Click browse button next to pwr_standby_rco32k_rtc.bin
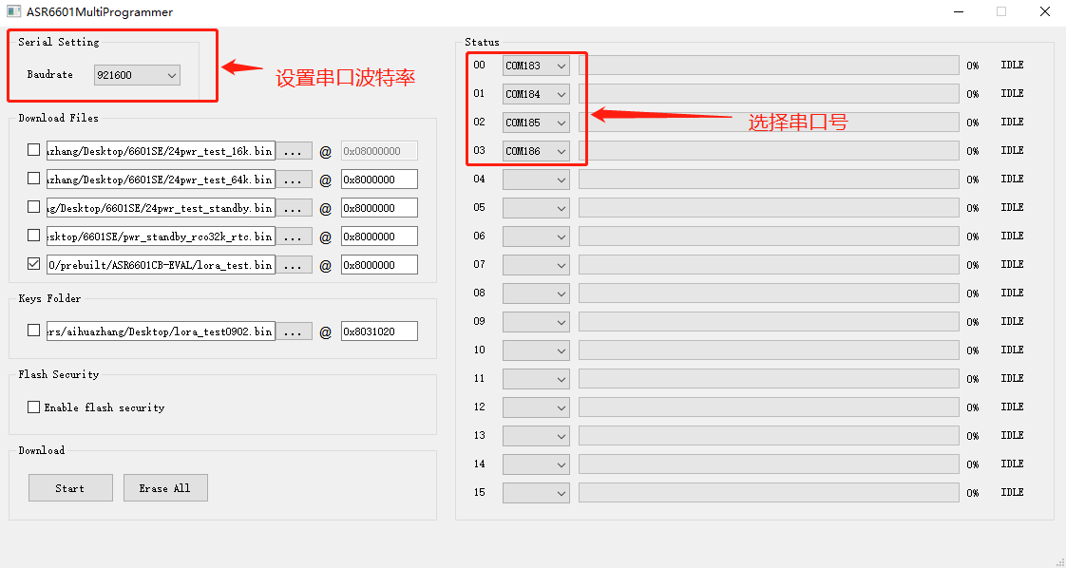 (x=293, y=237)
